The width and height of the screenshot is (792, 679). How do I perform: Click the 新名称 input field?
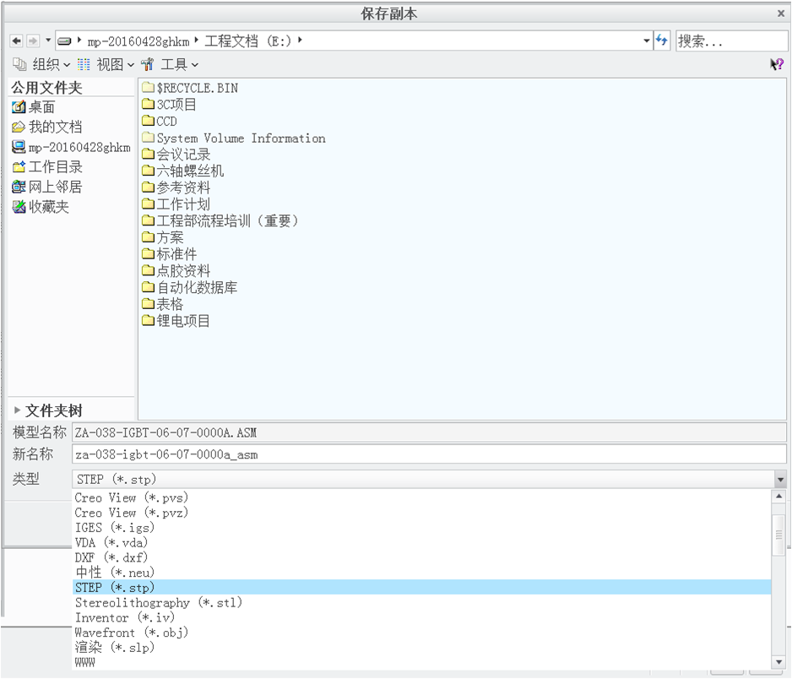coord(429,454)
